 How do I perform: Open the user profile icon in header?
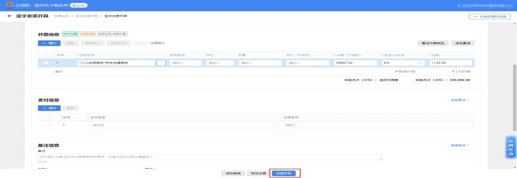click(x=459, y=6)
